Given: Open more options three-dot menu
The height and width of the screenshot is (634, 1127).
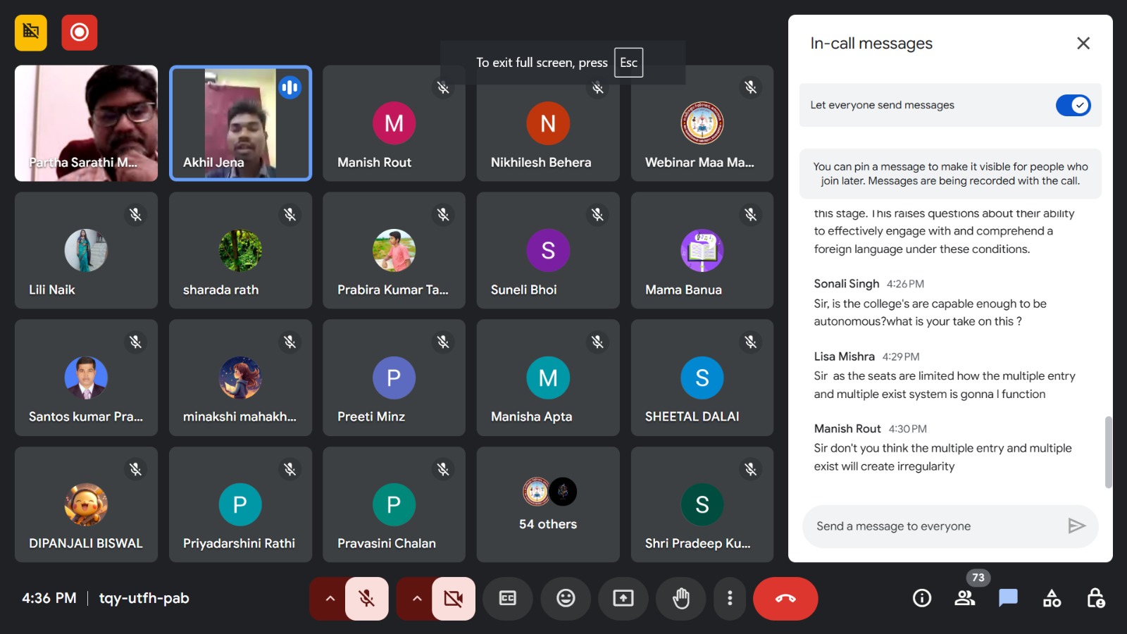Looking at the screenshot, I should pyautogui.click(x=730, y=598).
